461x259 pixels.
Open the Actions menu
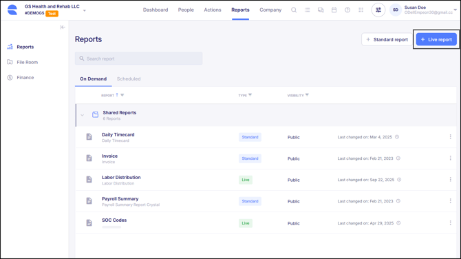213,10
